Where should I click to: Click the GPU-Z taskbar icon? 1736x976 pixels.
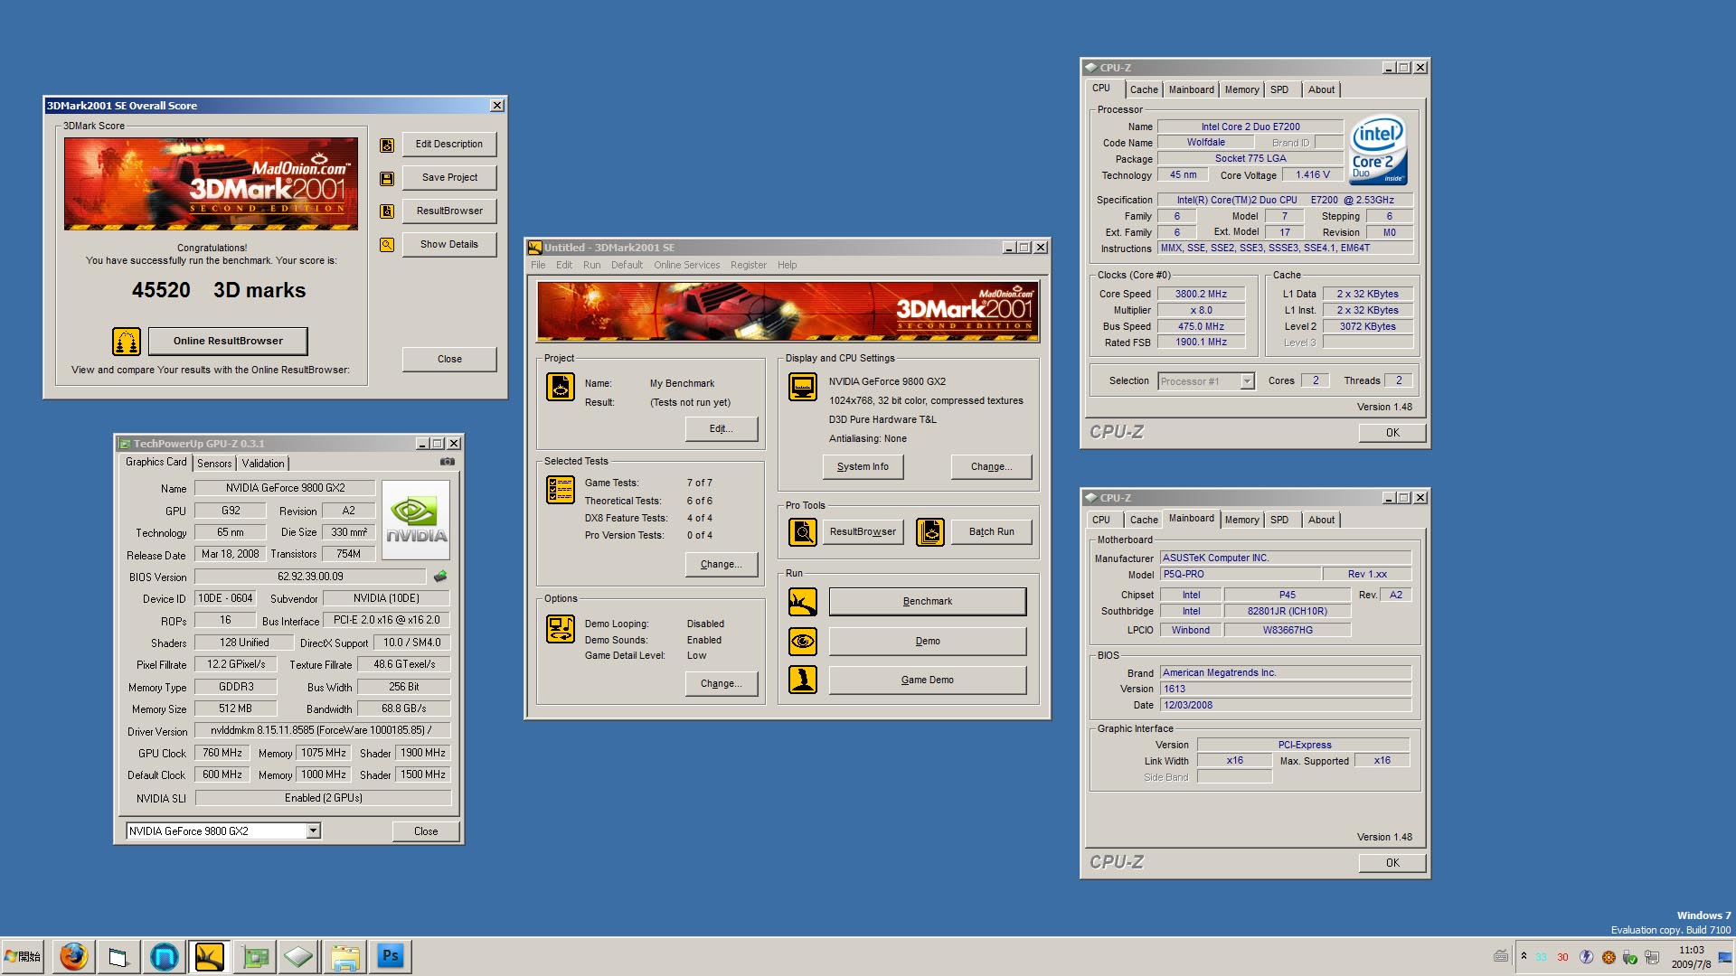[x=255, y=956]
